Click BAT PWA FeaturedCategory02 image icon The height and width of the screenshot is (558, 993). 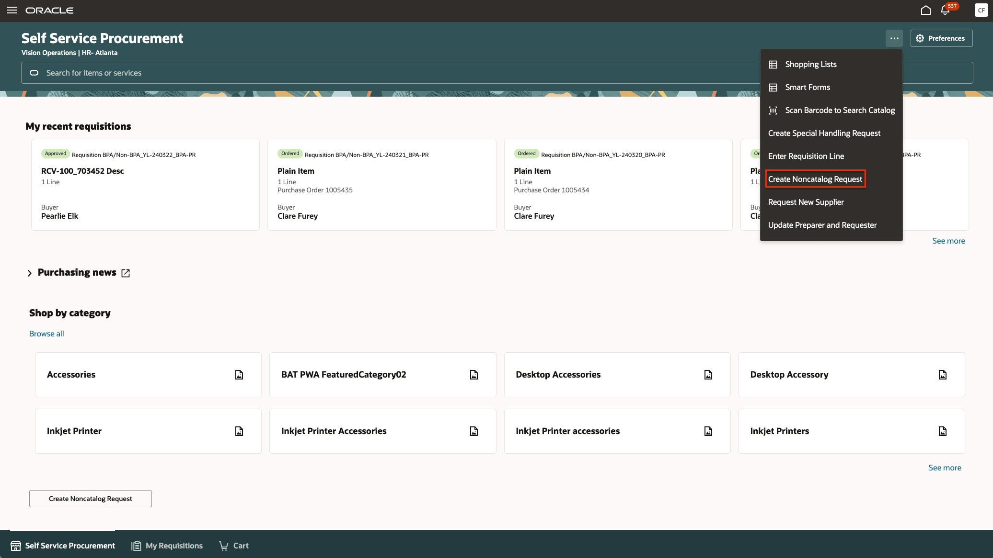point(474,375)
